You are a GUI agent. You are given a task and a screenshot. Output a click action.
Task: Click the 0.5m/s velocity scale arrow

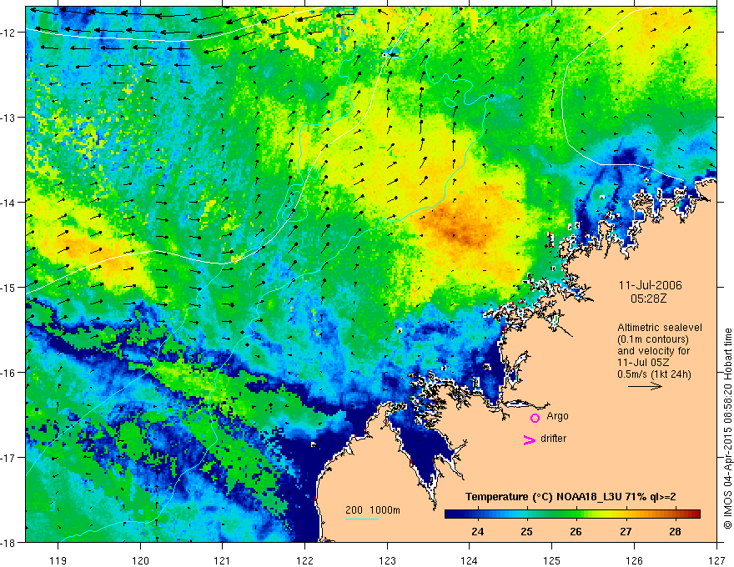(645, 386)
